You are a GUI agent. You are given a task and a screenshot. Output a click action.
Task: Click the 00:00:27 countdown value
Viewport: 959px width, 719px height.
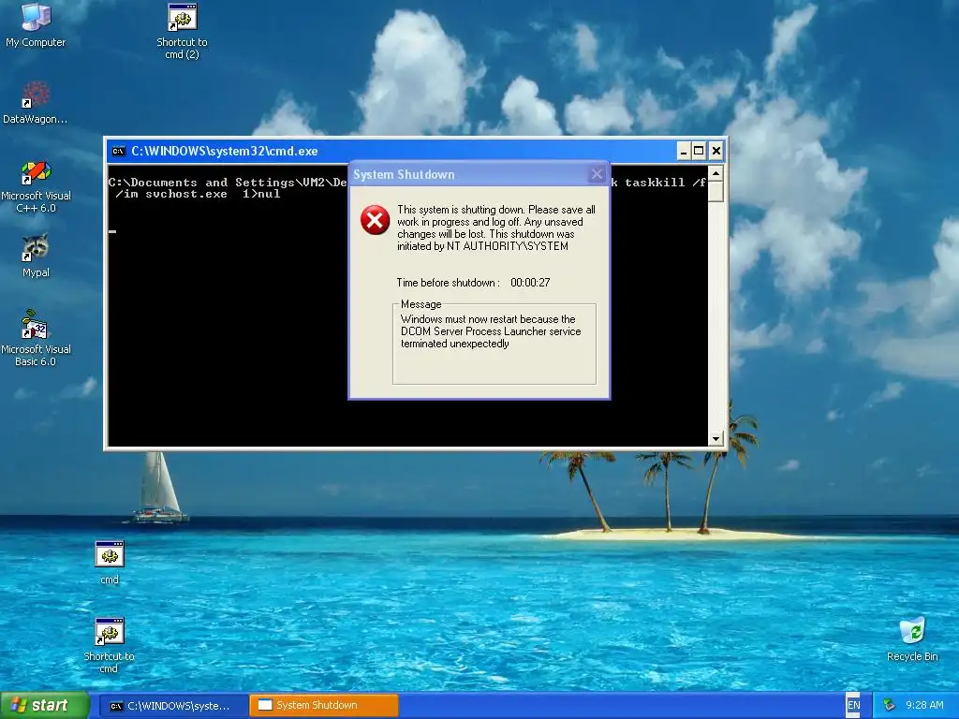530,283
